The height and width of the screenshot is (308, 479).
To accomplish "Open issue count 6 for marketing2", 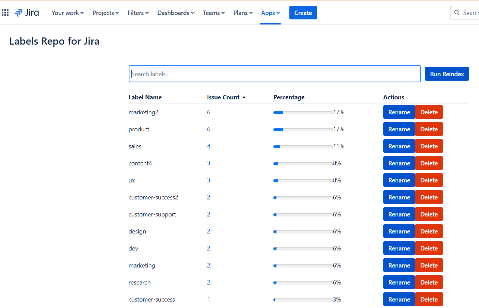I will [209, 112].
